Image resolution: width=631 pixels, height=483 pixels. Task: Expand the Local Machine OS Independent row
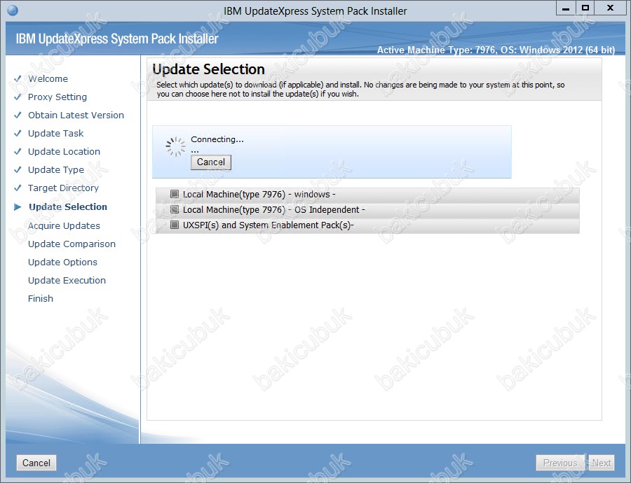click(367, 210)
